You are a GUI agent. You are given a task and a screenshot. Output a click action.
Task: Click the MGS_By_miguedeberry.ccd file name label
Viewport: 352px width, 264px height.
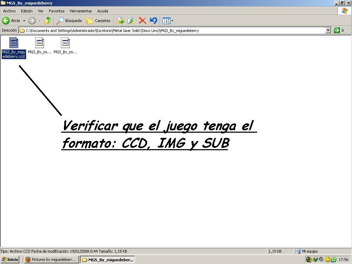click(x=14, y=54)
